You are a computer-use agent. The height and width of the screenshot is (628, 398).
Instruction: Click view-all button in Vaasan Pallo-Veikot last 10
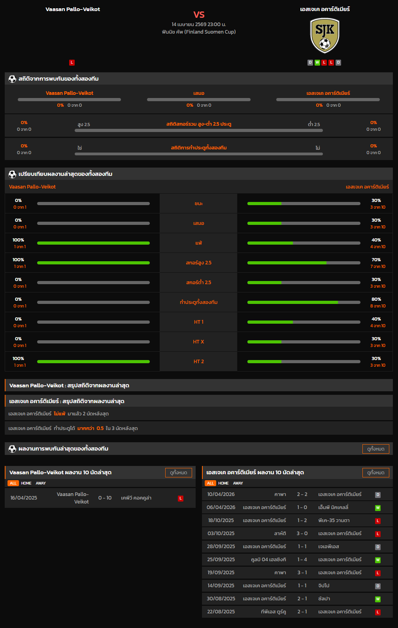(x=178, y=472)
